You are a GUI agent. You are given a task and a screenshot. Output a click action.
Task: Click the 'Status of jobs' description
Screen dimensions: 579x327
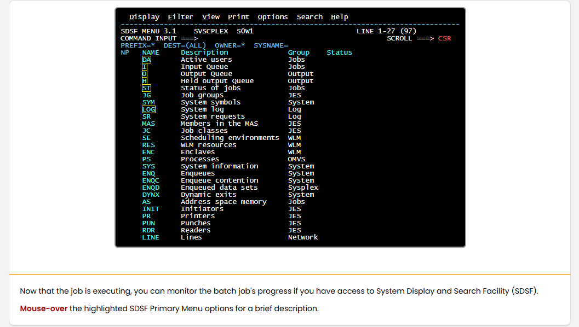click(210, 88)
